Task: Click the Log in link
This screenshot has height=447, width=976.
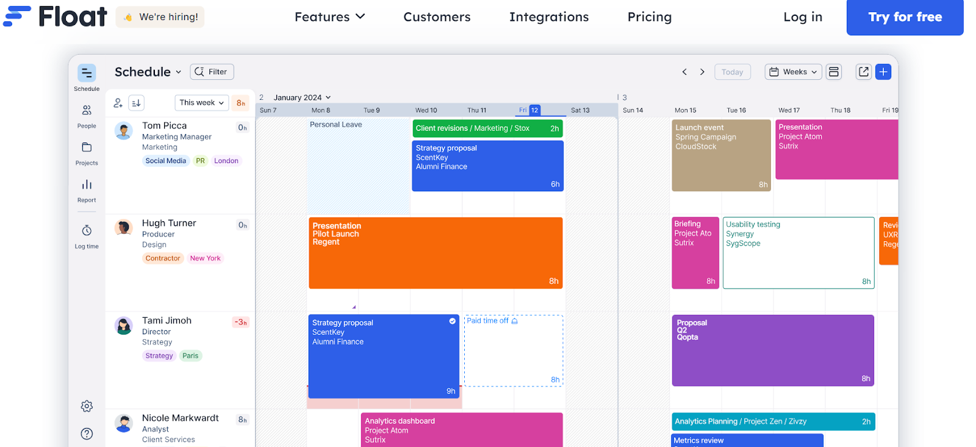Action: [803, 17]
